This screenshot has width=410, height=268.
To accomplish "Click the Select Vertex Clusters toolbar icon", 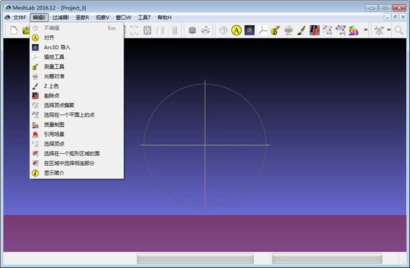I will pyautogui.click(x=327, y=30).
